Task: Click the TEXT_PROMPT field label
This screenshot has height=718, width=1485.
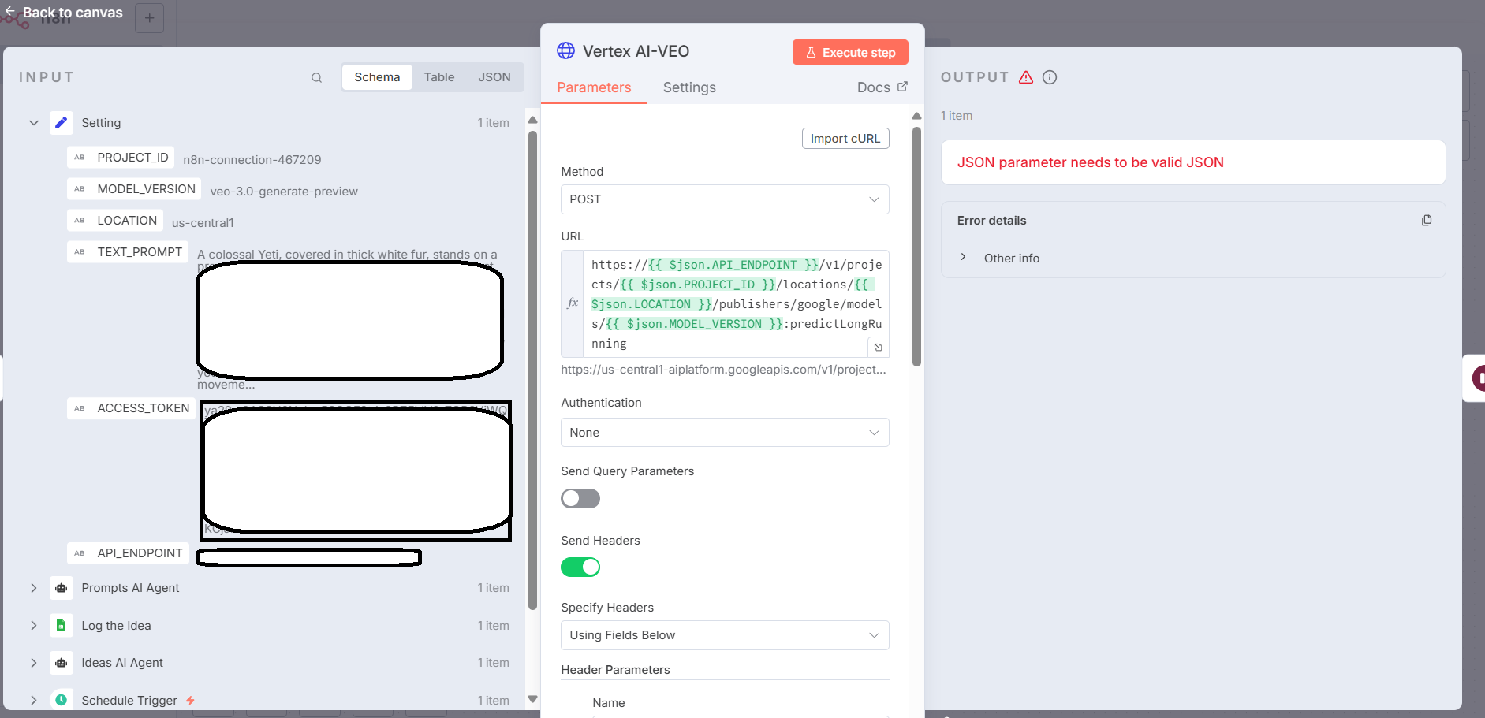Action: coord(140,252)
